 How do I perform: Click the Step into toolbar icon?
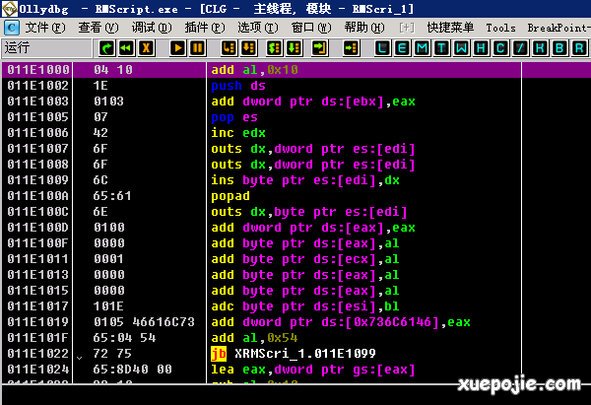(229, 48)
